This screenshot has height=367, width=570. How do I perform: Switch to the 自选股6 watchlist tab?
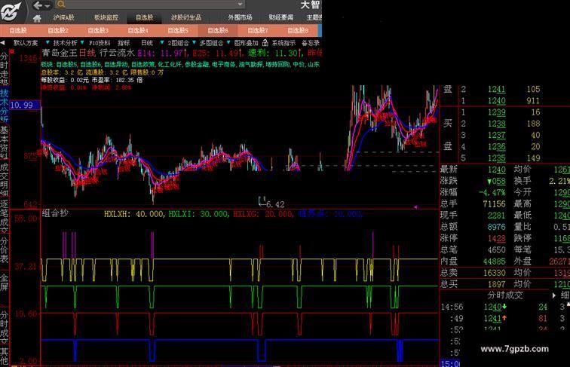pos(218,31)
